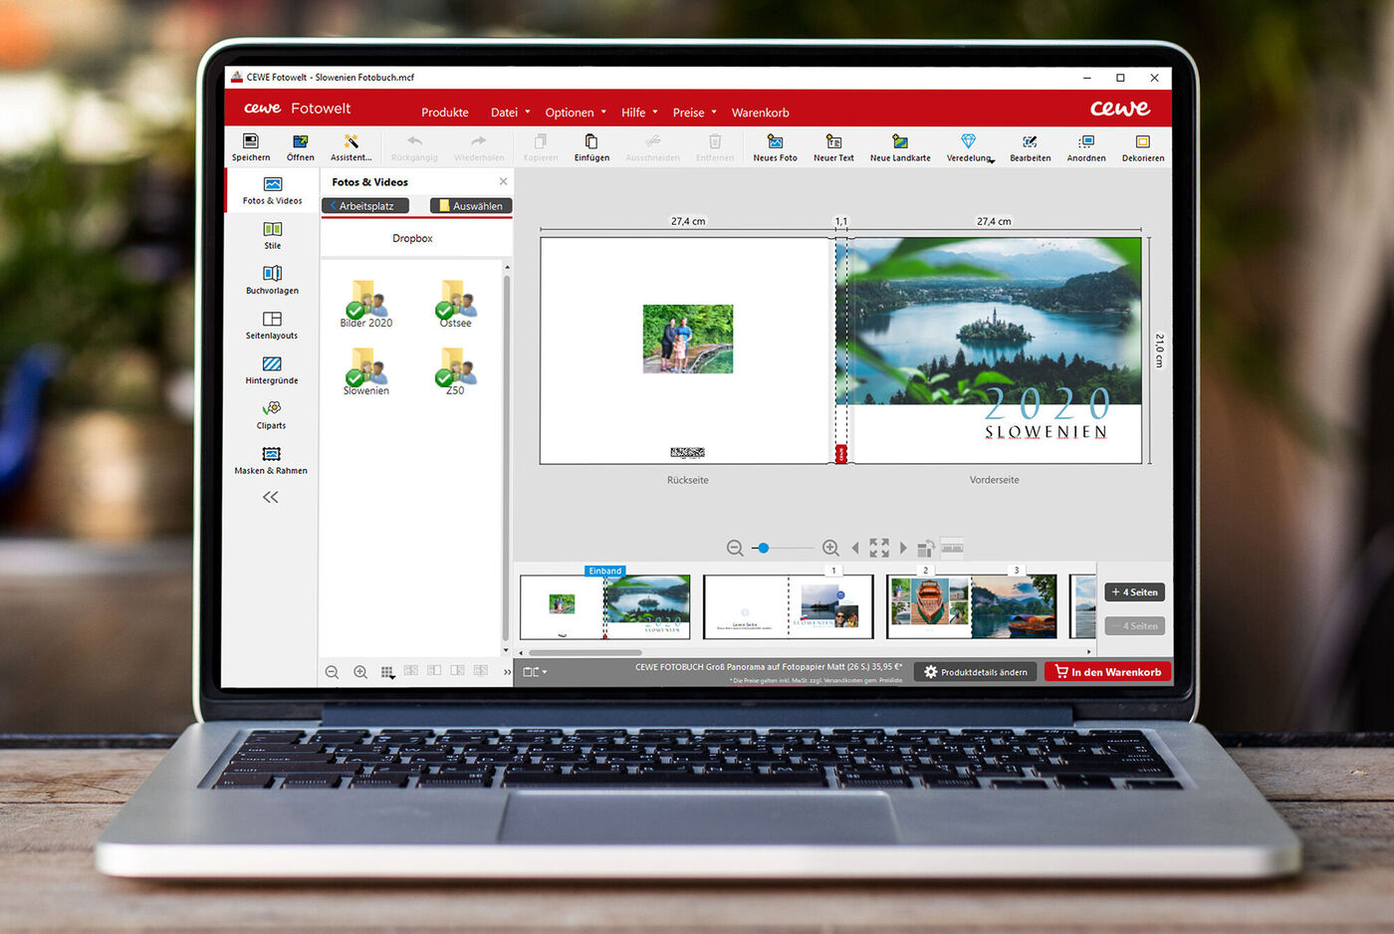The height and width of the screenshot is (934, 1394).
Task: Close the Fotos & Videos panel
Action: coord(503,181)
